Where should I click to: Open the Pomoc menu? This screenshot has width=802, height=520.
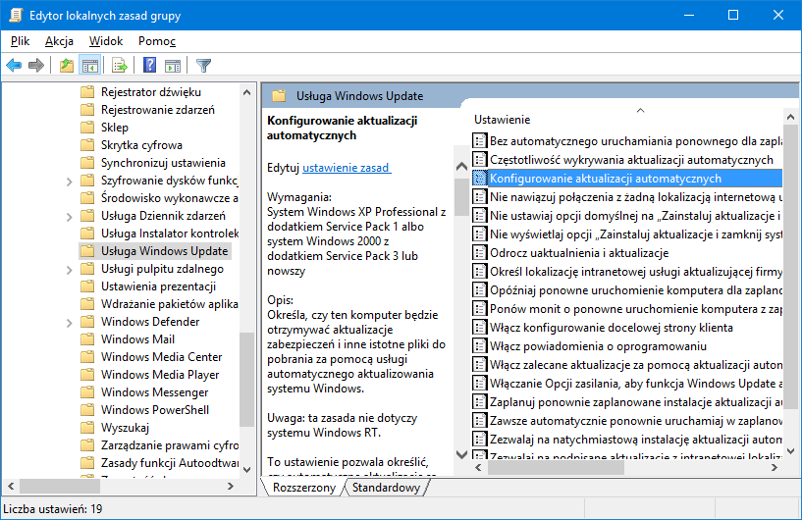[x=156, y=41]
